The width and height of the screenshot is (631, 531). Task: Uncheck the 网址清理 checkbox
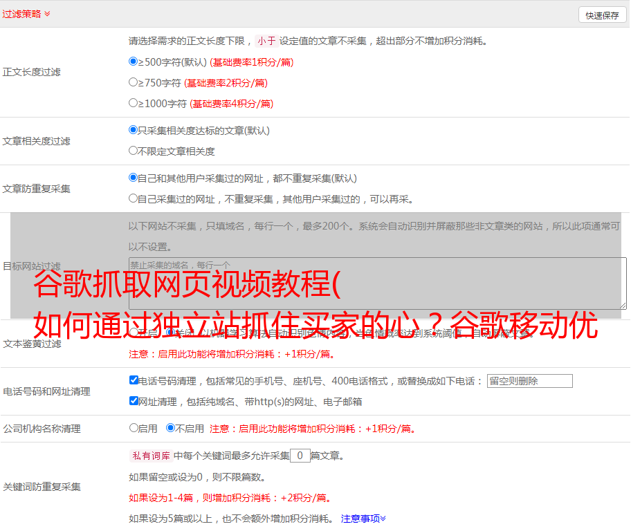(x=134, y=401)
